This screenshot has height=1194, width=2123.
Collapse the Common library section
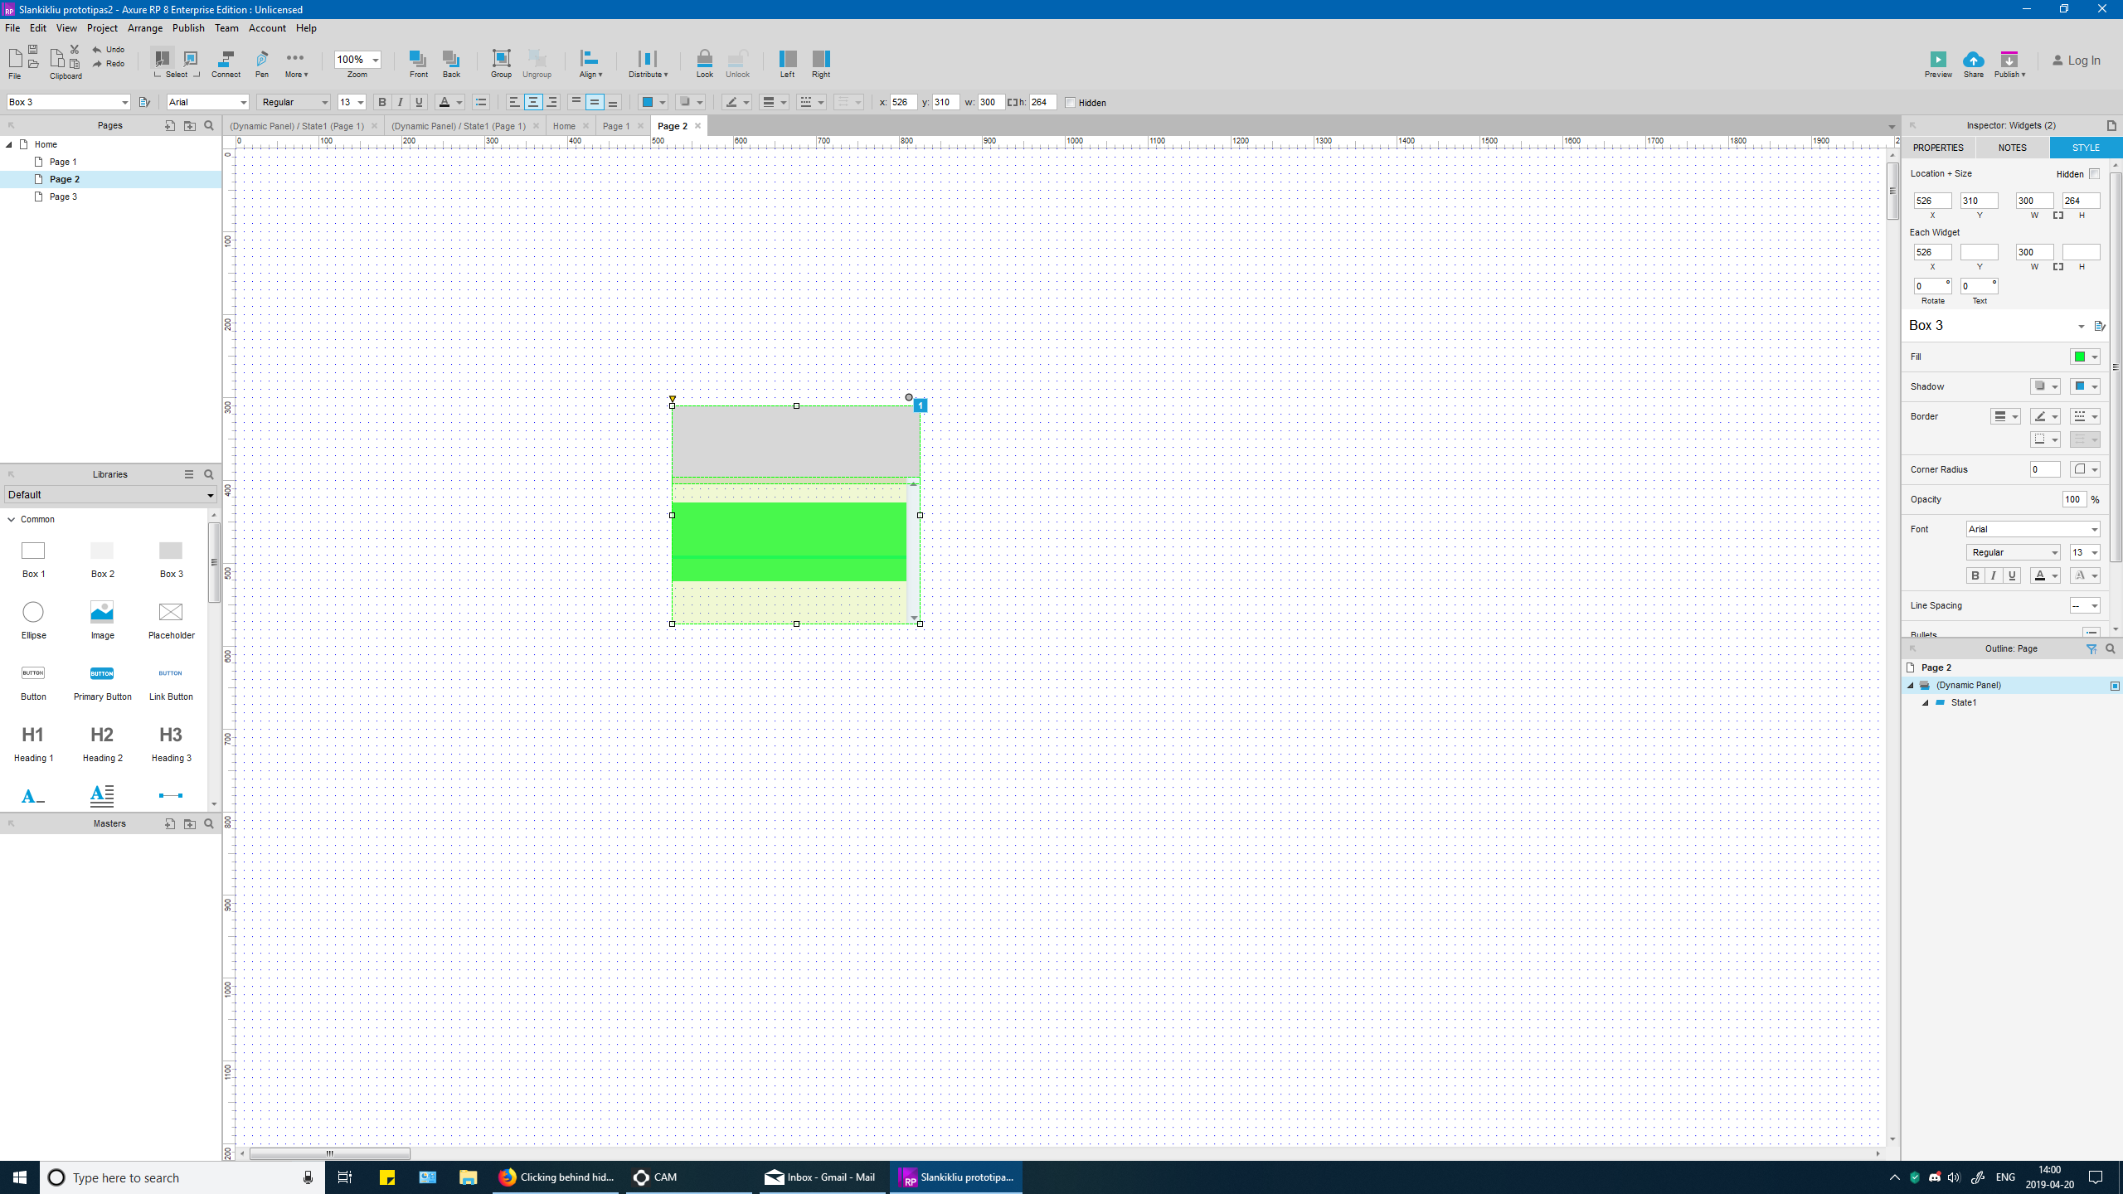[12, 520]
